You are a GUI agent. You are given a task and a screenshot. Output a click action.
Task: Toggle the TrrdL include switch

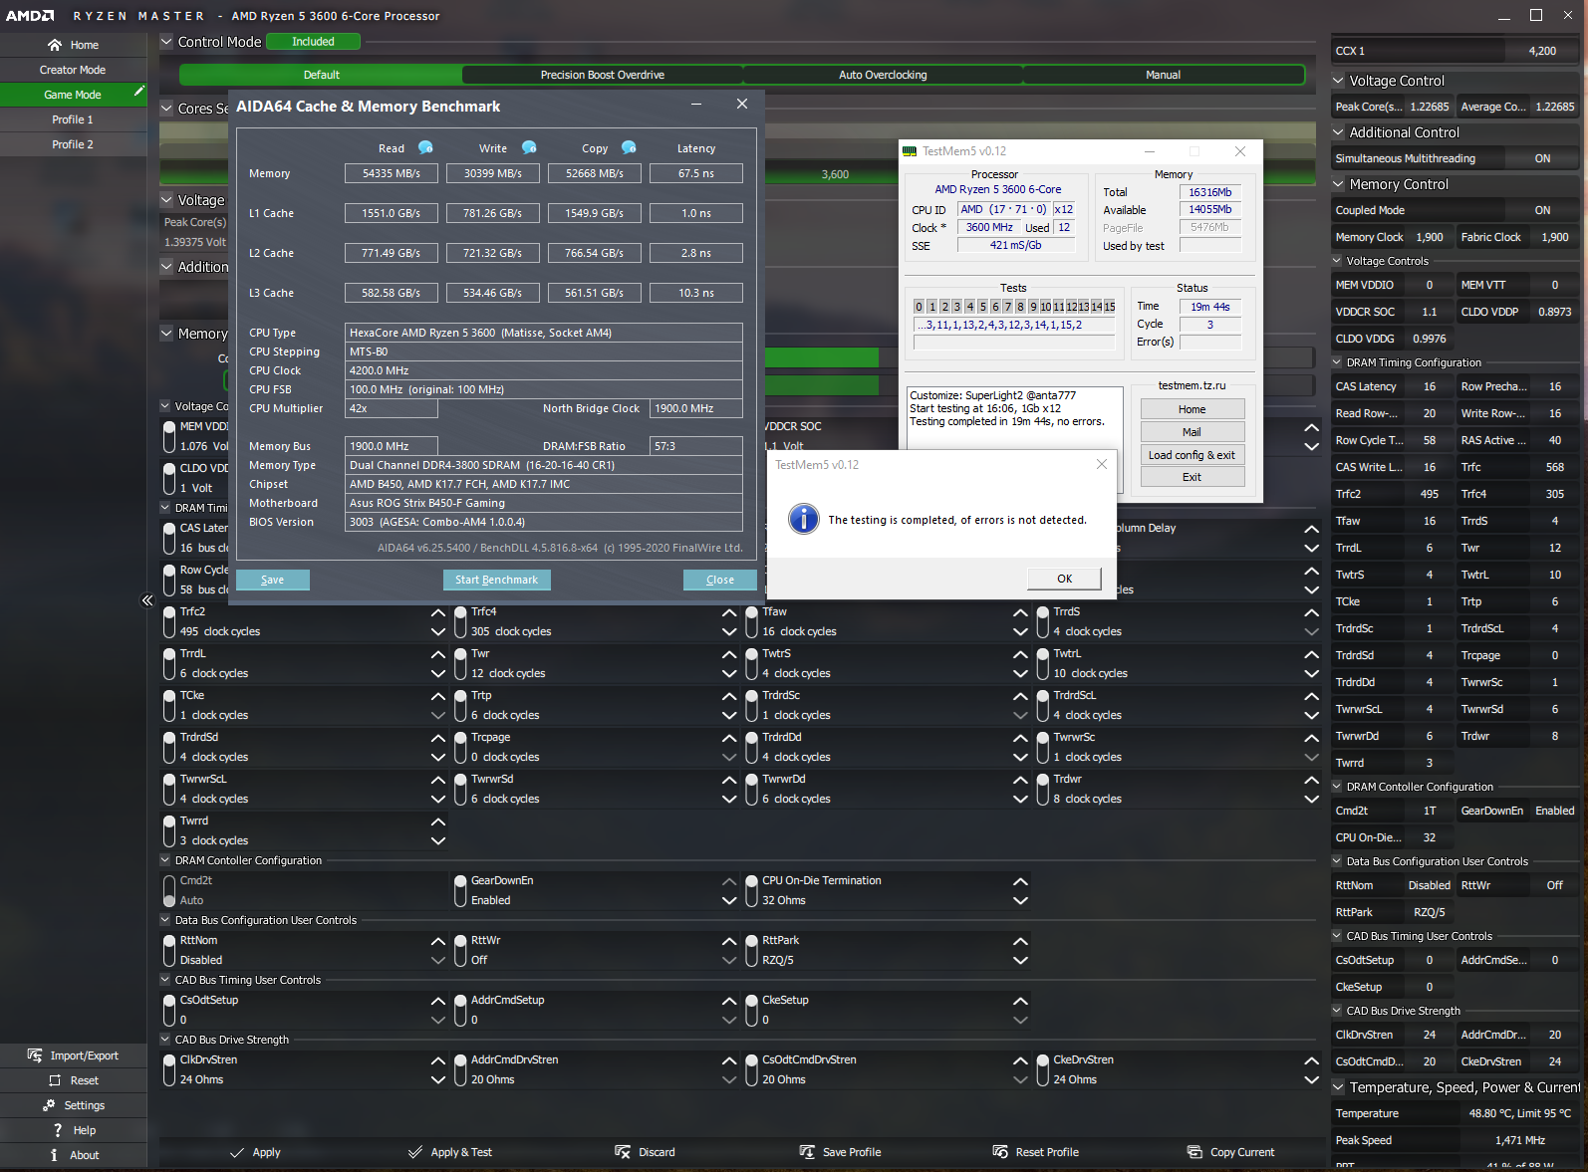tap(169, 664)
